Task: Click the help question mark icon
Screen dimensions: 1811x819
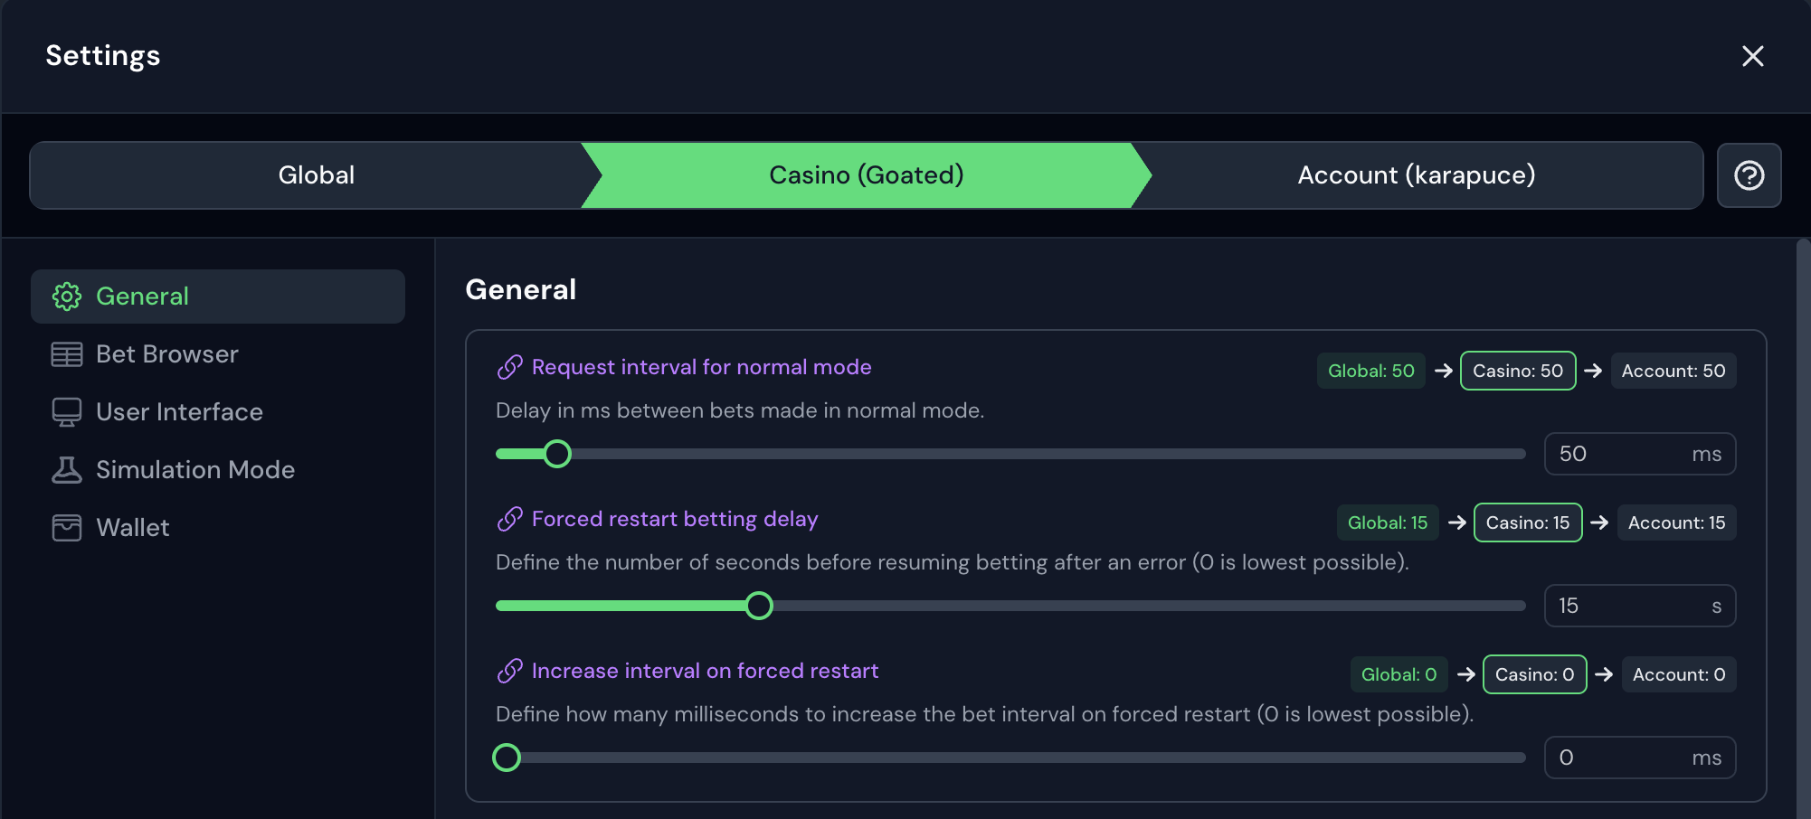Action: pyautogui.click(x=1749, y=175)
